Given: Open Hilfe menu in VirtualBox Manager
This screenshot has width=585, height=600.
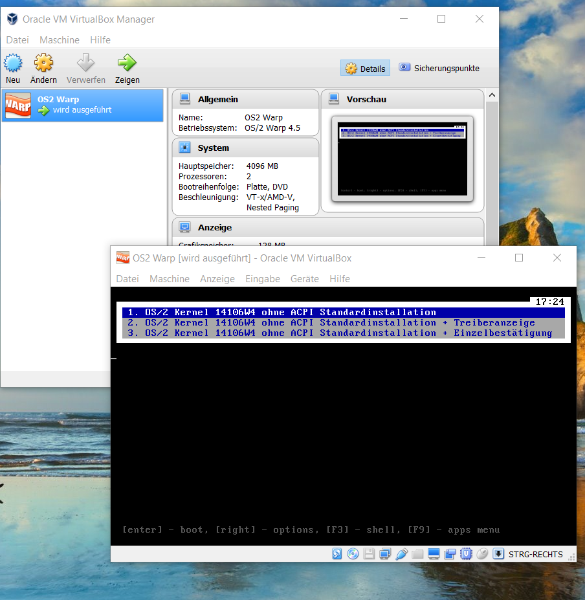Looking at the screenshot, I should pos(100,39).
